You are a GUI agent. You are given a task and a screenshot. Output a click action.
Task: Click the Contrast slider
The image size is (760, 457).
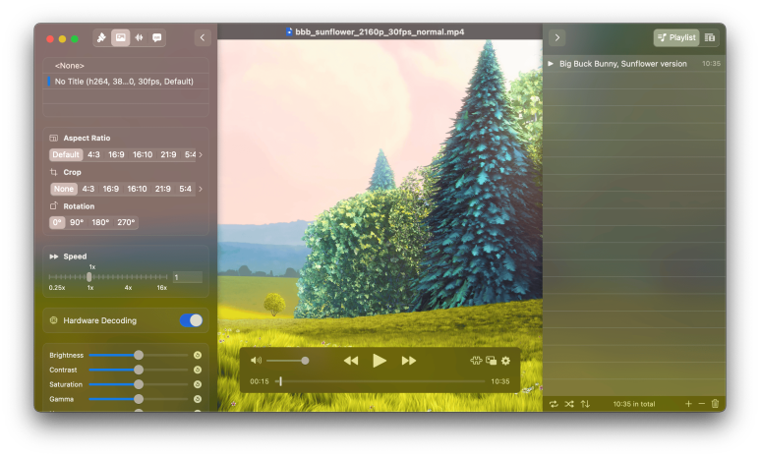139,370
